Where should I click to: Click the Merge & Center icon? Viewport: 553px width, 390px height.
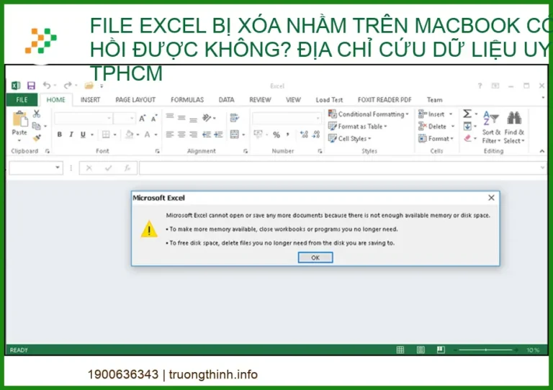pos(235,135)
